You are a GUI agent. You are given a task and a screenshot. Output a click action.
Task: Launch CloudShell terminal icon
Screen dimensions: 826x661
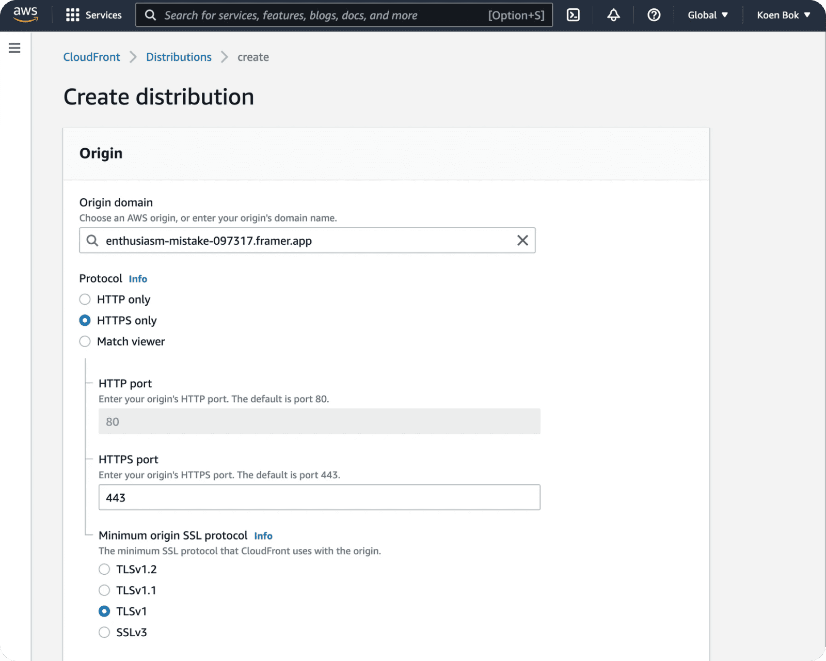573,15
